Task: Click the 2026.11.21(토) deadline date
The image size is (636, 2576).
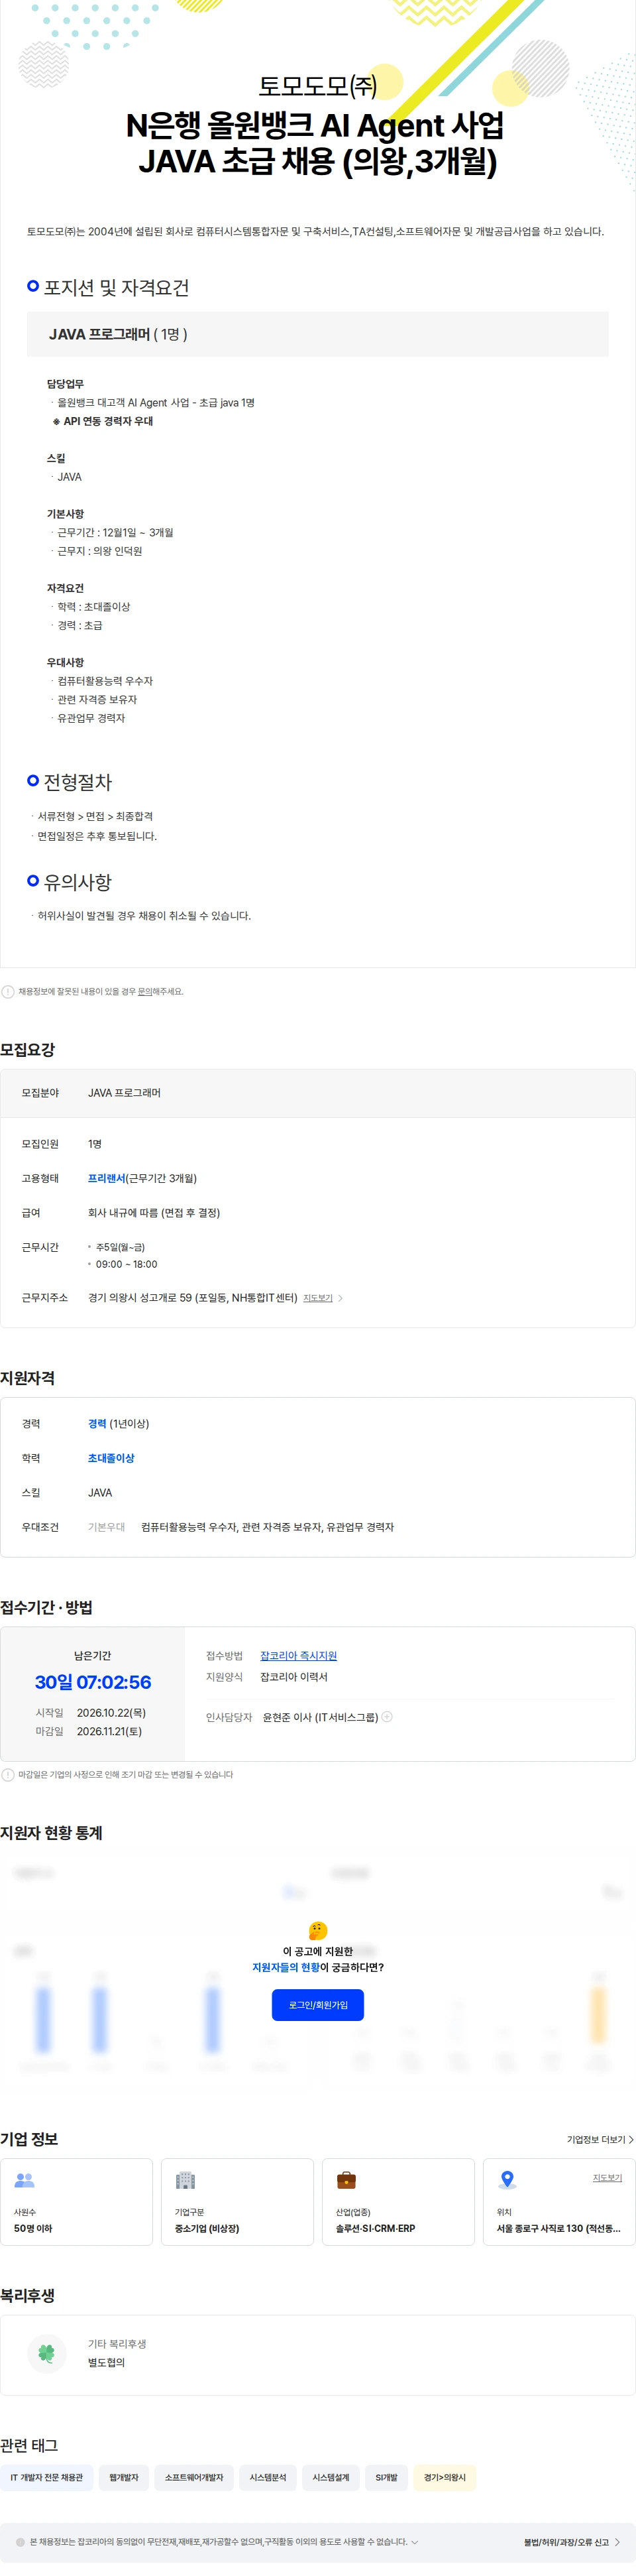Action: (x=109, y=1731)
